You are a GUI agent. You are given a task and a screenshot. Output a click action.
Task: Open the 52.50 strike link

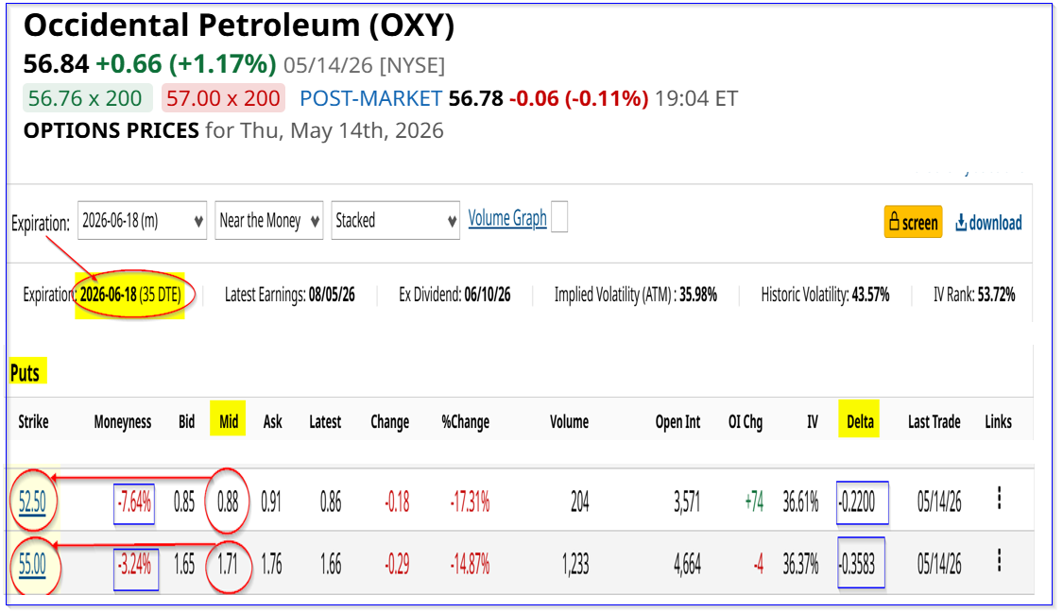32,502
